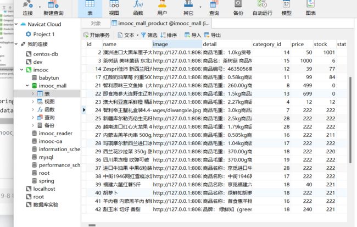Select the mysql database
Screen dimensions: 357x227
46,157
